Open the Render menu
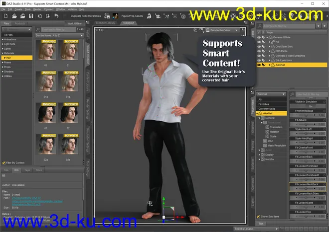 click(x=38, y=9)
